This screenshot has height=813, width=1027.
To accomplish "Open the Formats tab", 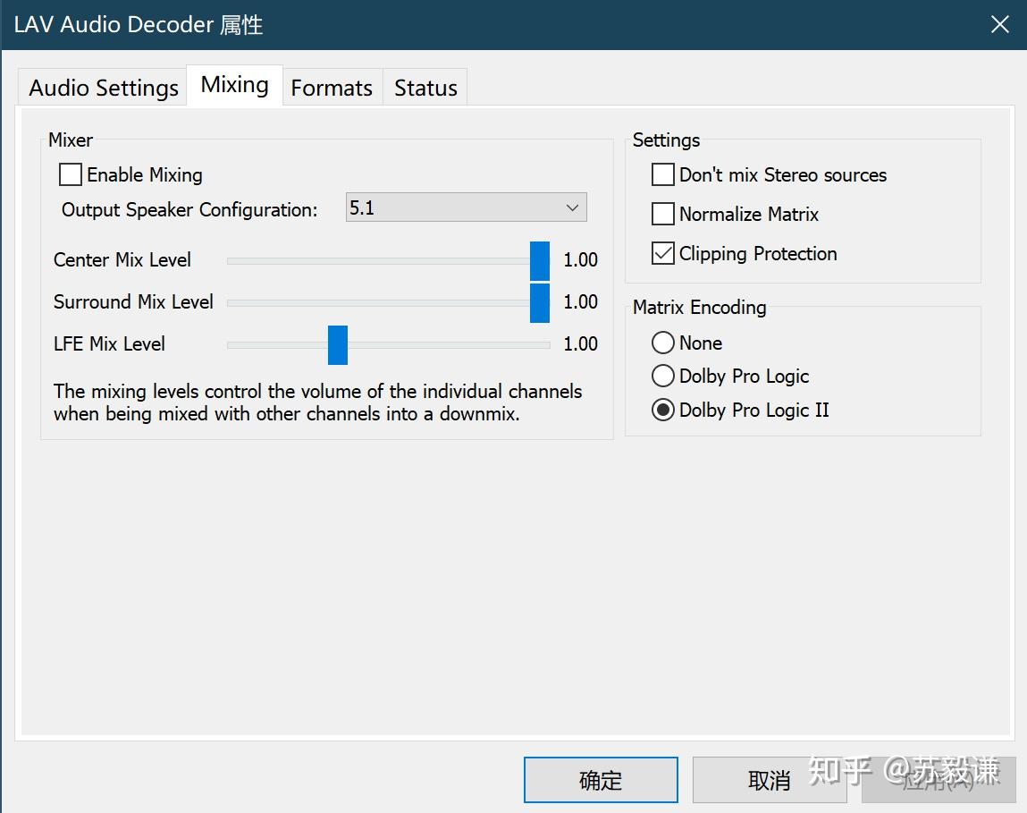I will tap(333, 87).
